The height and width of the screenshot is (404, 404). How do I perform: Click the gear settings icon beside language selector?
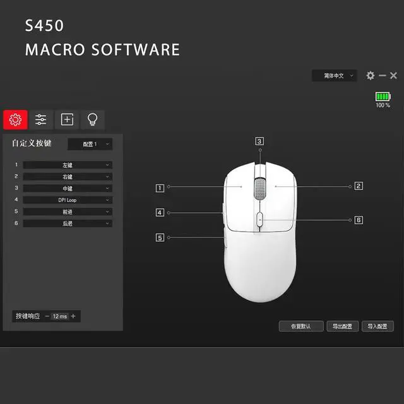[x=371, y=76]
